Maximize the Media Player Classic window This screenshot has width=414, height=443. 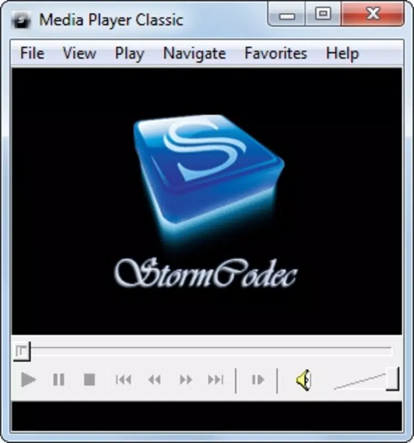tap(323, 14)
